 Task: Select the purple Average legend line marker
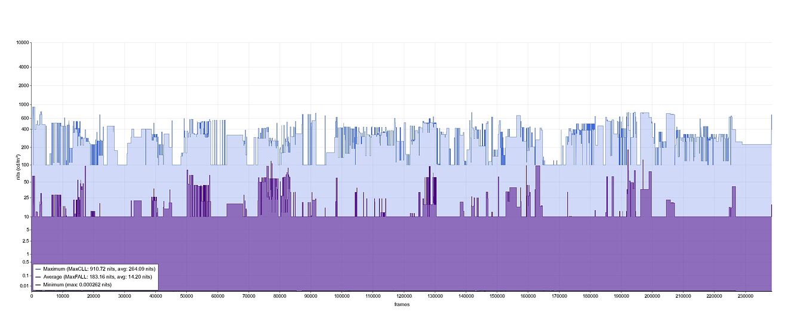point(38,277)
